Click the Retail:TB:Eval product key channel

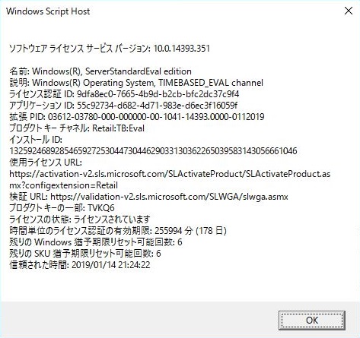point(118,128)
